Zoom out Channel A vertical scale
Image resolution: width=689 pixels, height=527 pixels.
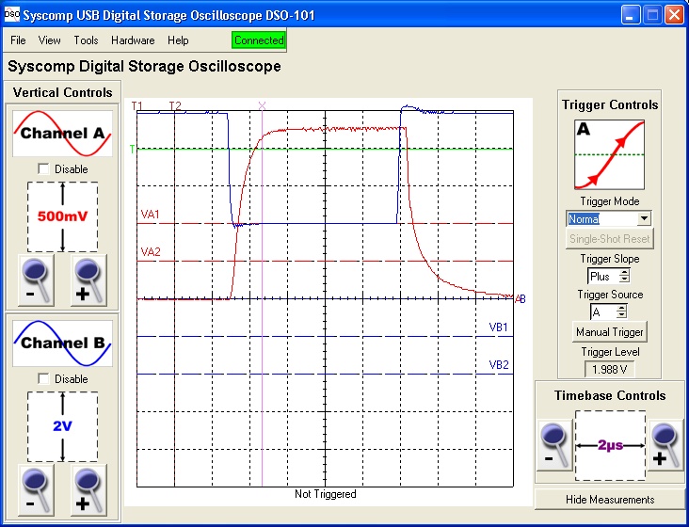click(x=37, y=279)
